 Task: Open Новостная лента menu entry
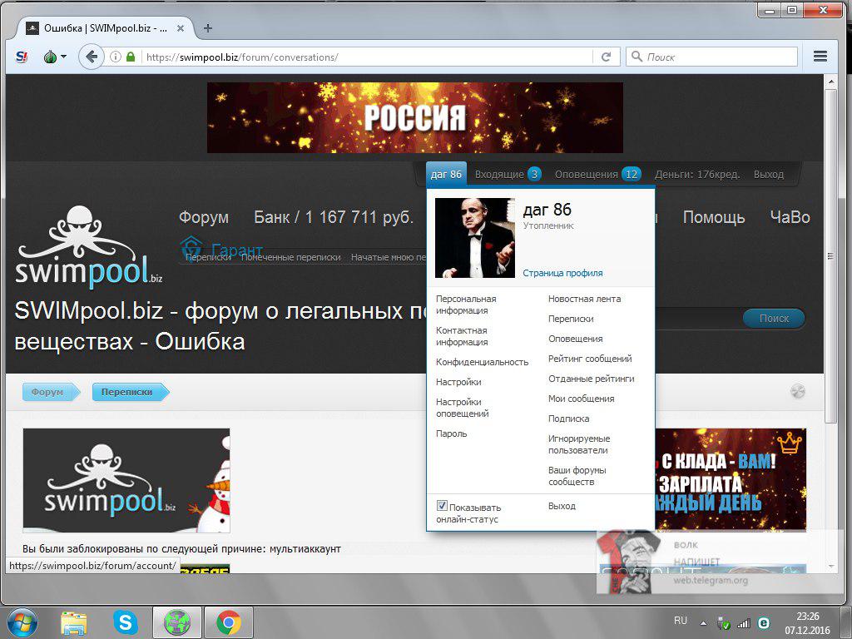[584, 299]
